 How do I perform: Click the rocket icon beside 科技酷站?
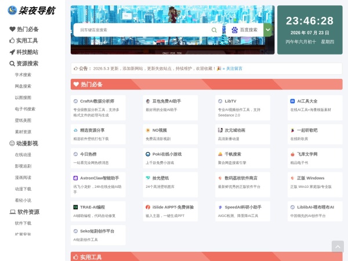click(12, 52)
